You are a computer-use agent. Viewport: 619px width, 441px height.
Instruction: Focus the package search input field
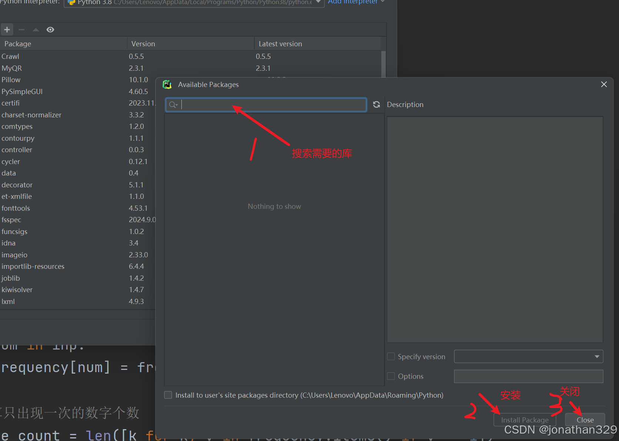coord(266,105)
